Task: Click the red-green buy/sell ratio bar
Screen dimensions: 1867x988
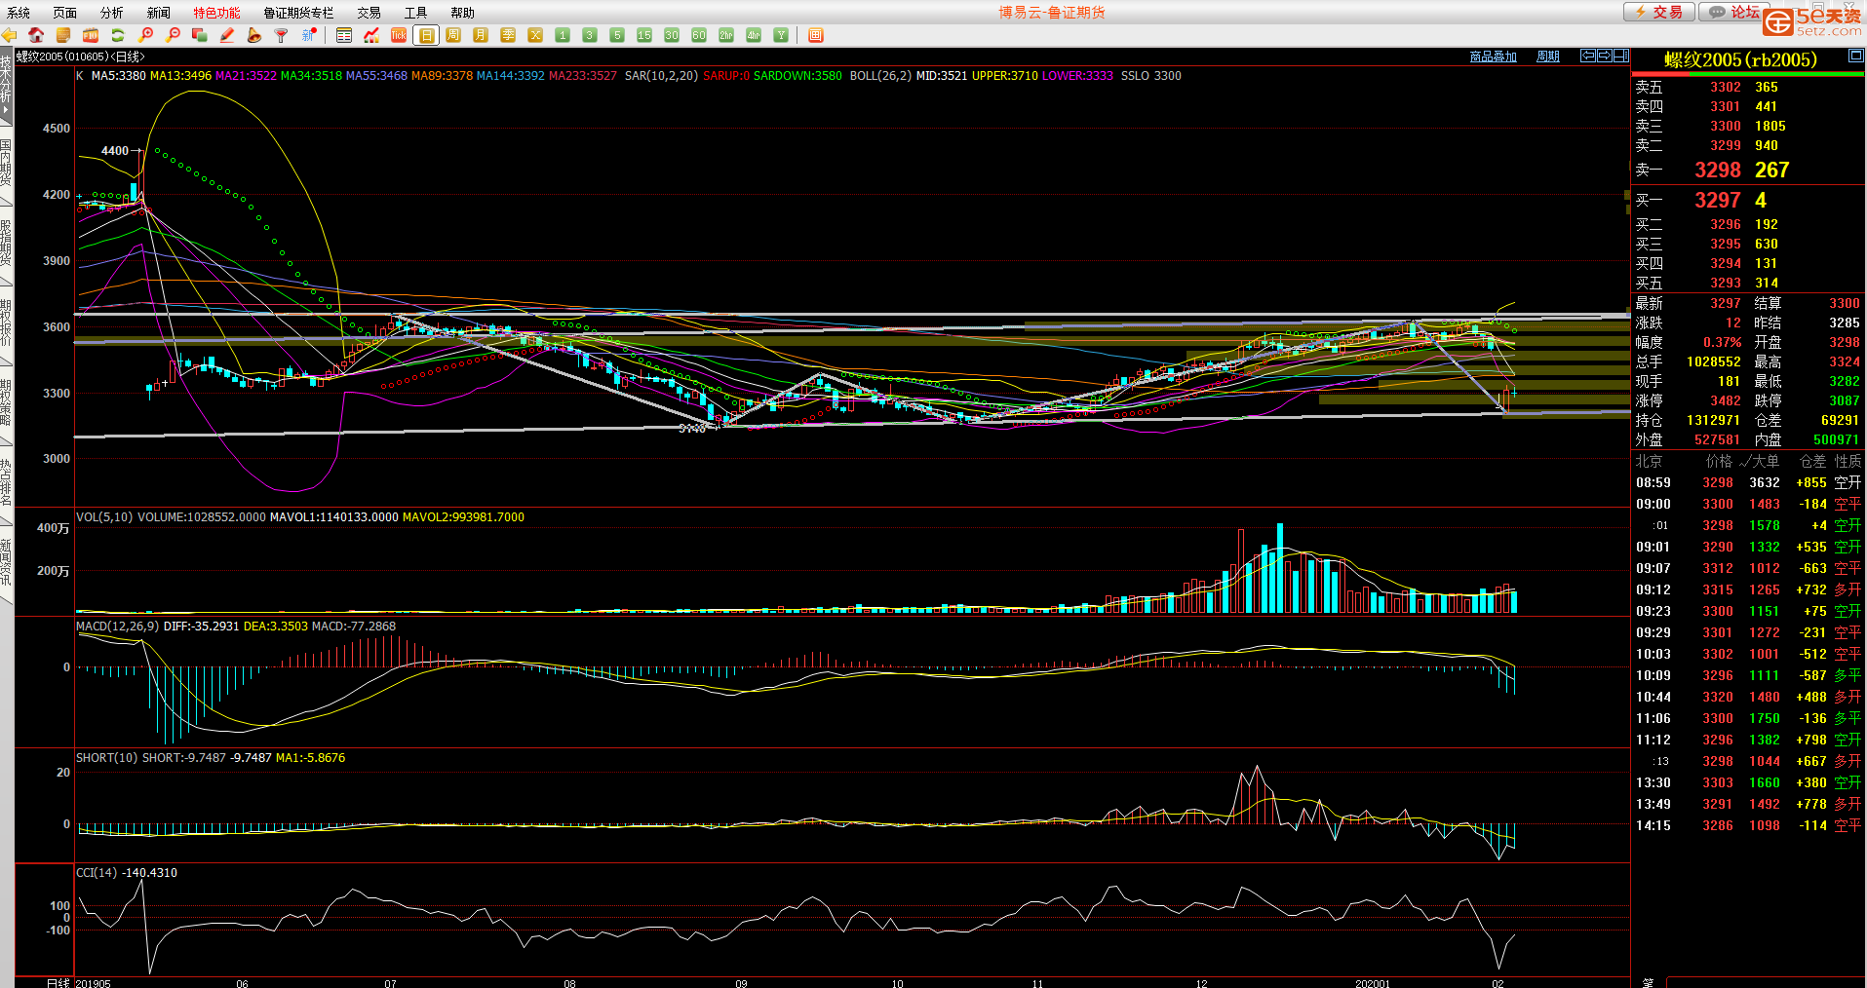Action: [x=1747, y=74]
